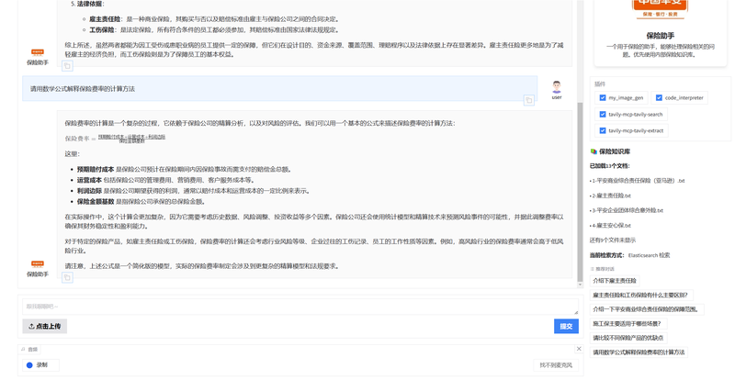Click the chat conversation vertical scrollbar
The width and height of the screenshot is (735, 380).
(580, 191)
